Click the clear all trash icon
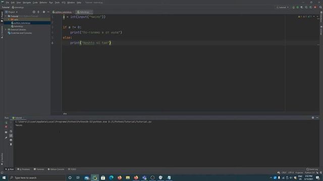The height and width of the screenshot is (181, 323). click(x=11, y=144)
